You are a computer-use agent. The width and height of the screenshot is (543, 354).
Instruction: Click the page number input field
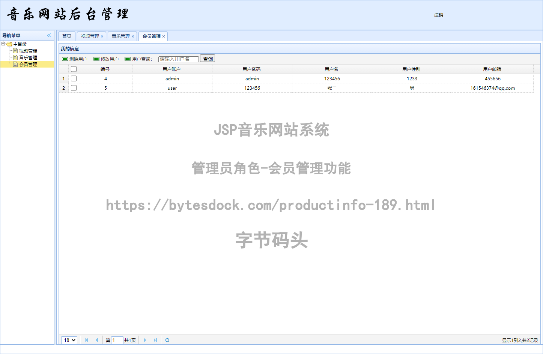(x=117, y=340)
